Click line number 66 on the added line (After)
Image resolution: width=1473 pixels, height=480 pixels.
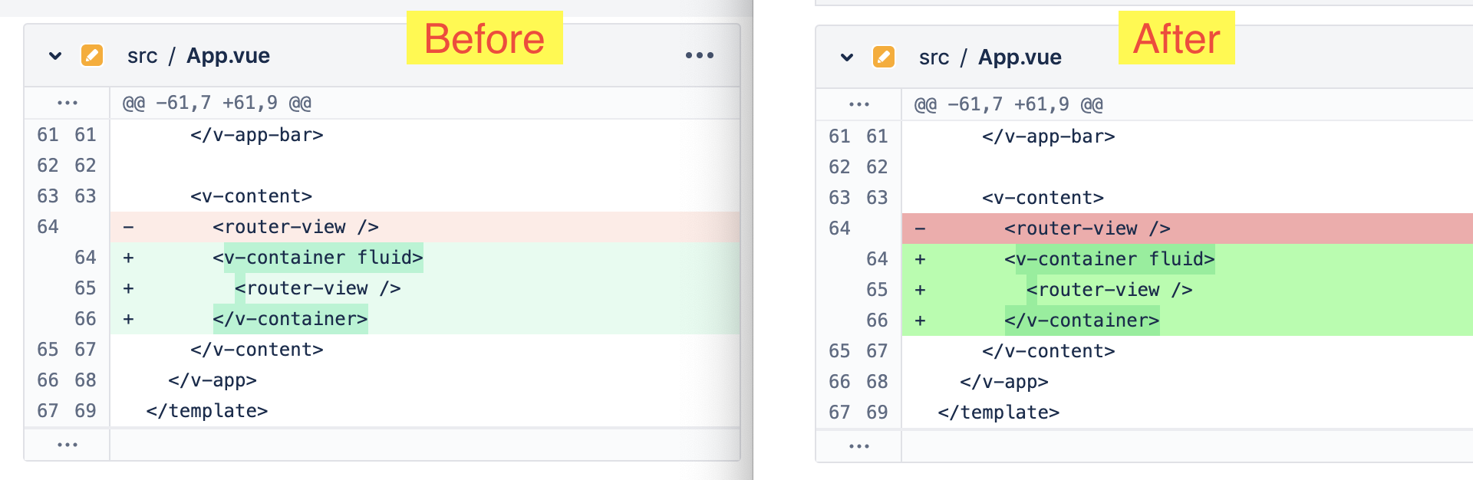875,321
